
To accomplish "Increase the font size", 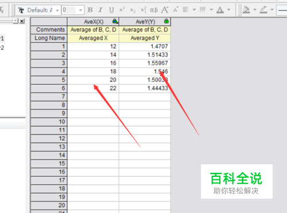I will [165, 10].
